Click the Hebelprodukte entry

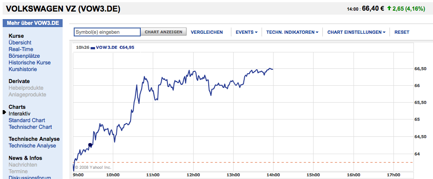point(26,88)
